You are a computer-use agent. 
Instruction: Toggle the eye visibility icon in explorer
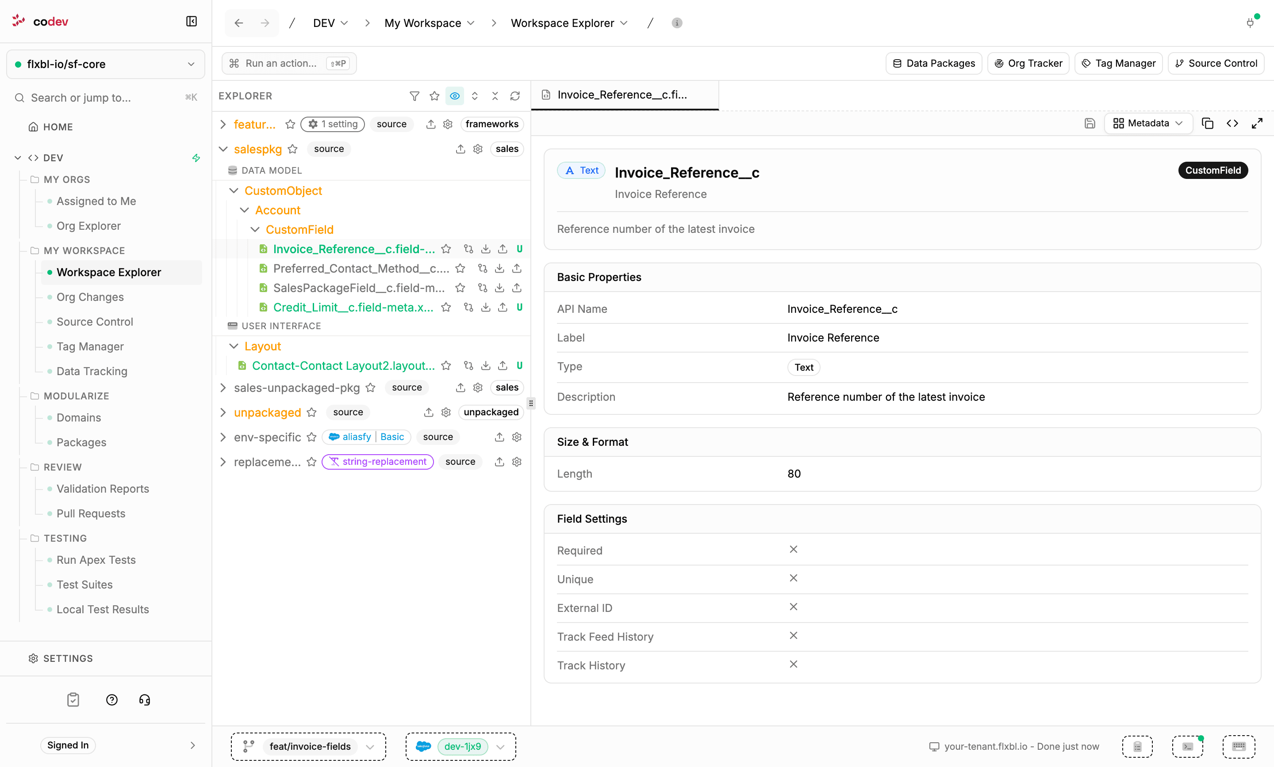[x=454, y=95]
